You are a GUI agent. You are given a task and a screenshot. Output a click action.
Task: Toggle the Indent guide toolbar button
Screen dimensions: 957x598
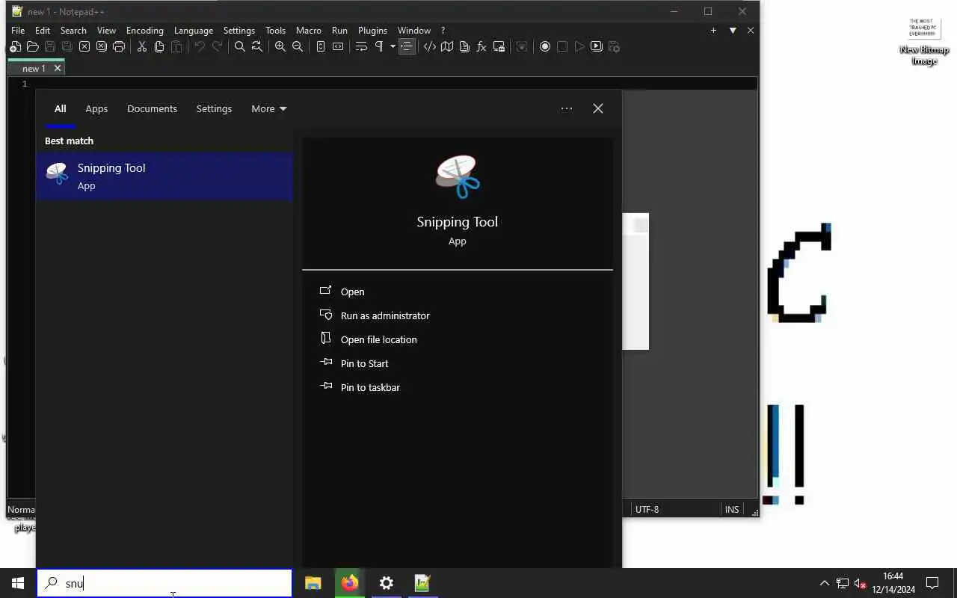point(407,46)
